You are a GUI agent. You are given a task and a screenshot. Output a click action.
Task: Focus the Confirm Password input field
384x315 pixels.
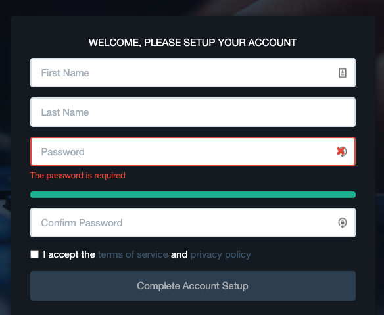pyautogui.click(x=193, y=223)
